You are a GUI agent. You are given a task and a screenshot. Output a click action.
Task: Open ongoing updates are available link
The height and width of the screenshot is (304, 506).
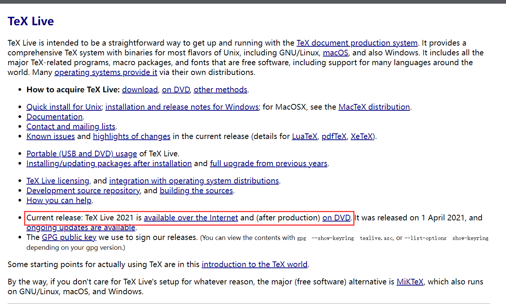(81, 228)
